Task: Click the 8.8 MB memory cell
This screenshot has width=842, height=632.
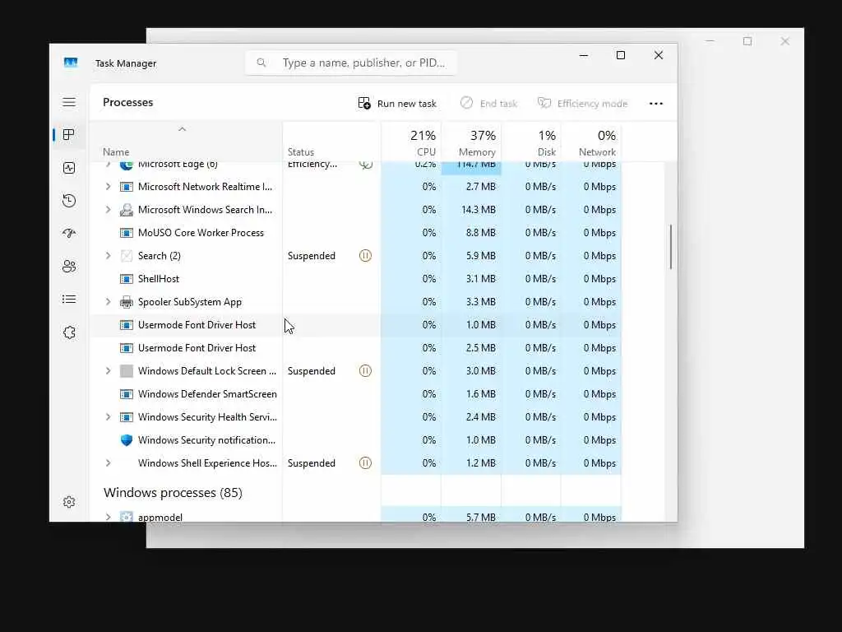Action: point(471,233)
